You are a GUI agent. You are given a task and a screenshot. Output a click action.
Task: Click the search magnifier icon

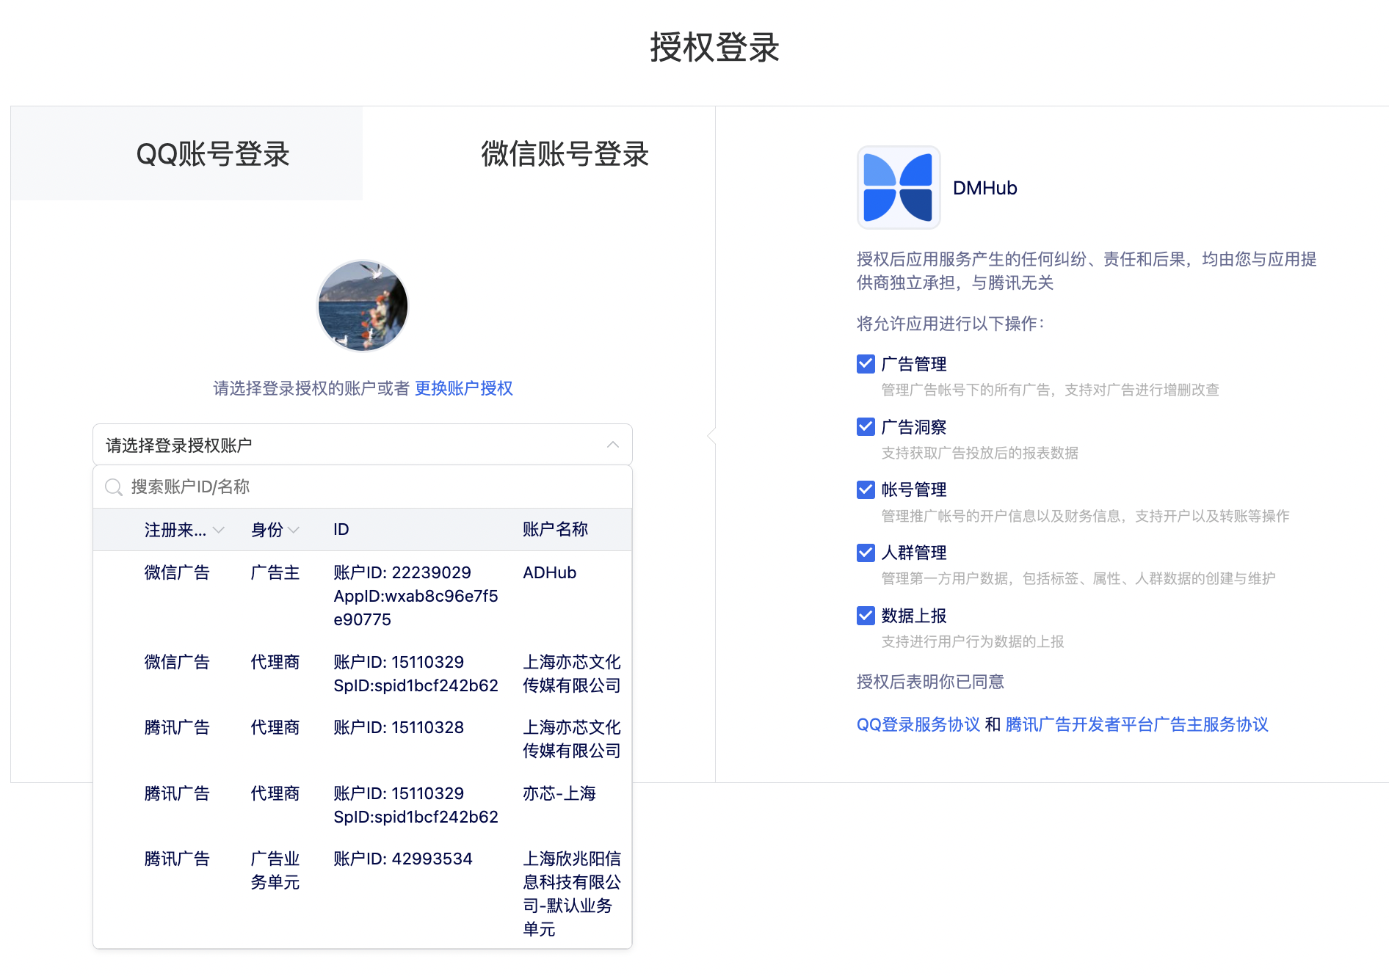pyautogui.click(x=114, y=487)
